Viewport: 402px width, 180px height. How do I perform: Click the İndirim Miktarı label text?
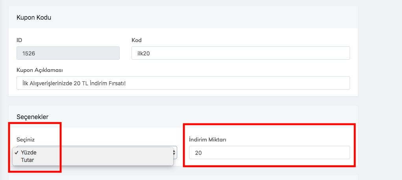point(207,140)
